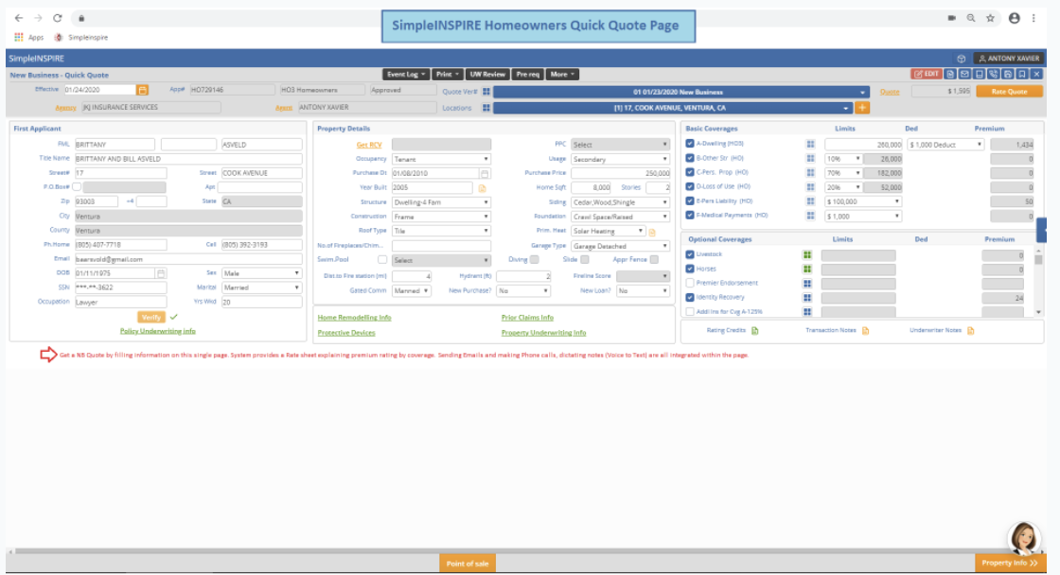Open the More menu
Image resolution: width=1060 pixels, height=575 pixels.
562,75
